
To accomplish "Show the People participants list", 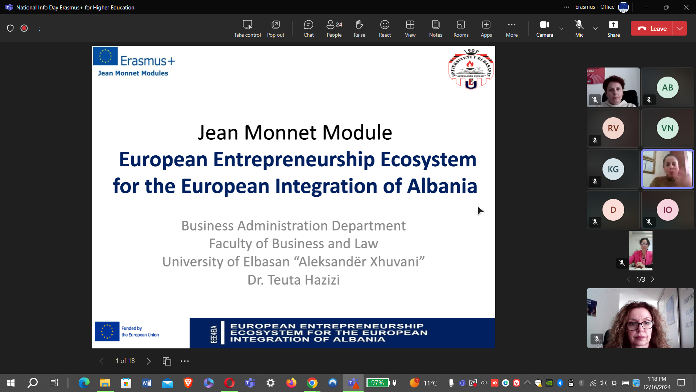I will click(334, 28).
